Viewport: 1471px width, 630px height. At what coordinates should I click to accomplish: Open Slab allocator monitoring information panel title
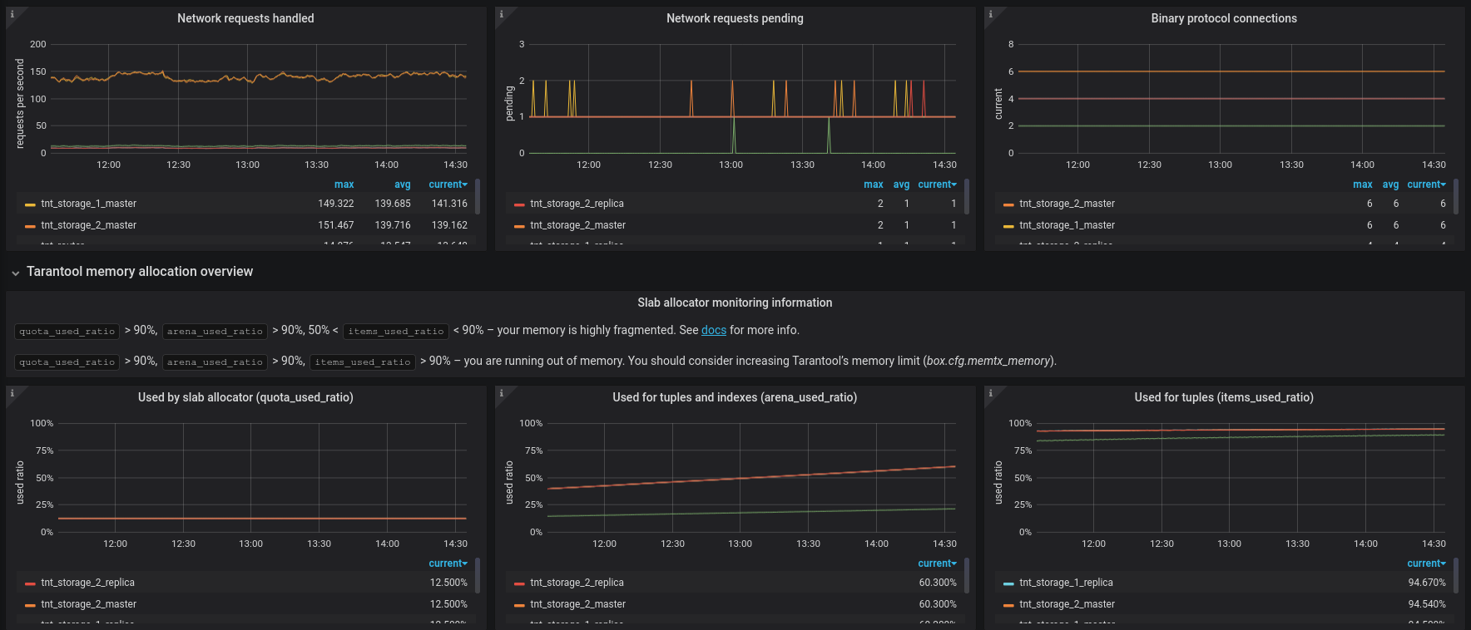click(x=735, y=303)
